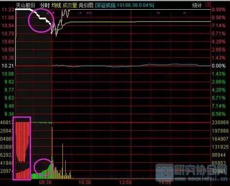
Task: Click the 10.21 previous close price label
Action: click(x=7, y=66)
